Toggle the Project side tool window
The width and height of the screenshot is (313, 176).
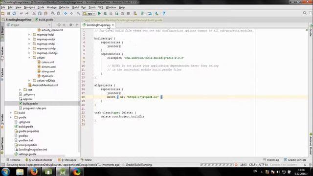tap(2, 31)
